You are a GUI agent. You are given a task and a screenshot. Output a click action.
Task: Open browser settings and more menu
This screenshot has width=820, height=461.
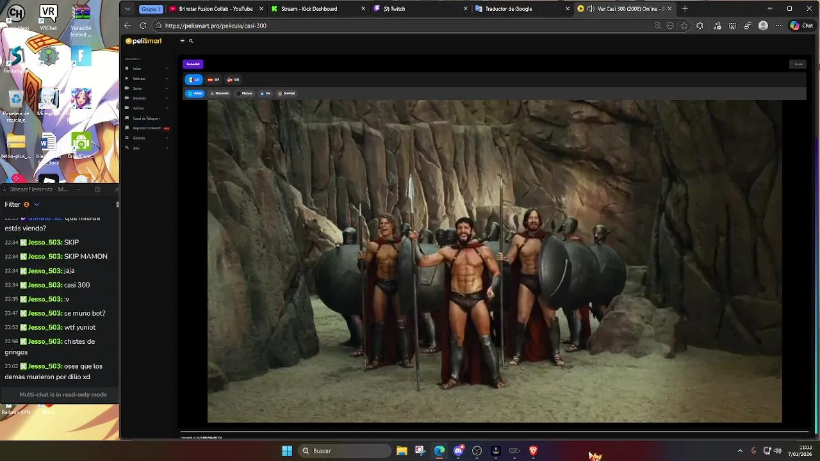tap(778, 26)
